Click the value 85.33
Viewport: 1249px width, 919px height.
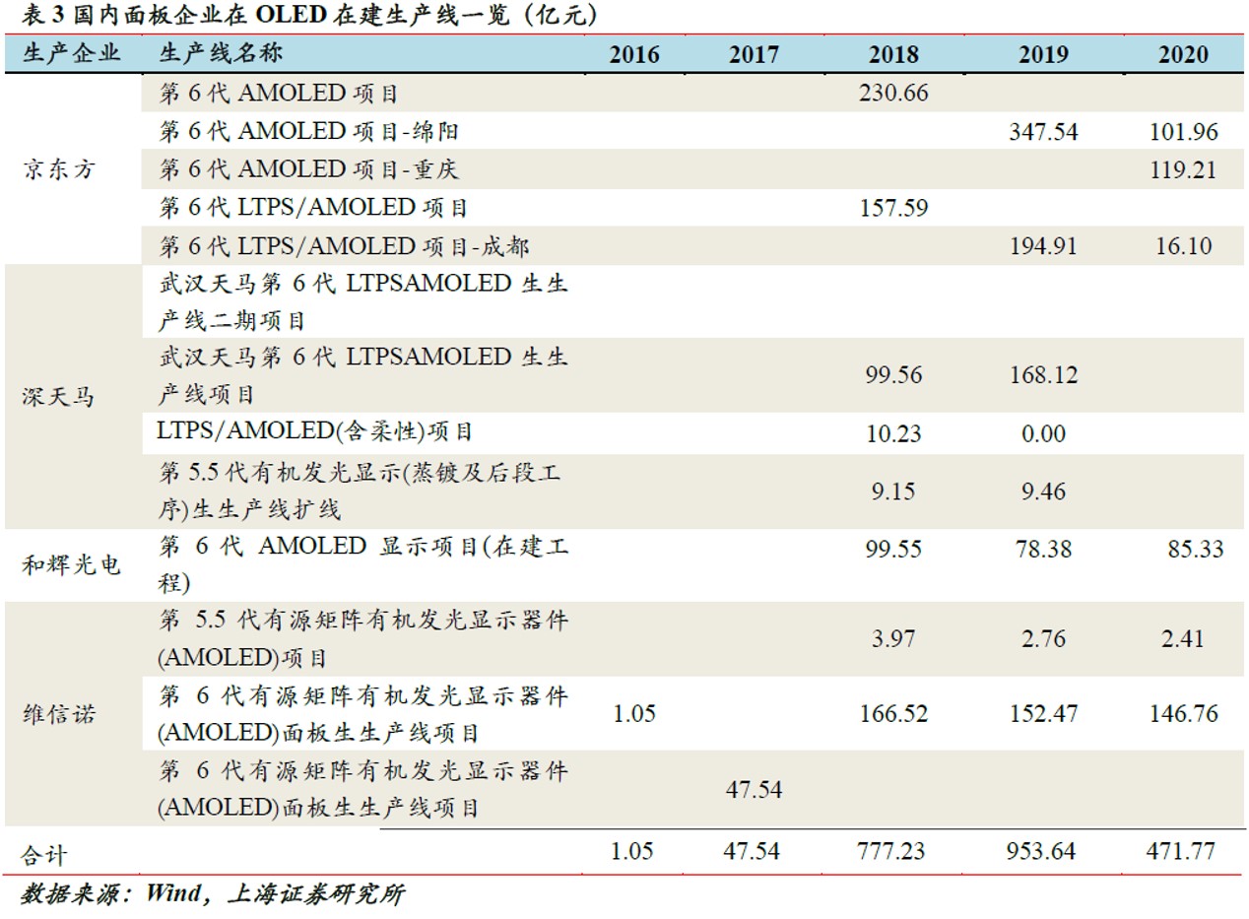click(1196, 549)
